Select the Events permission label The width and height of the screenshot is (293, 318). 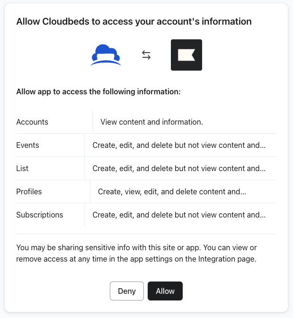[27, 145]
